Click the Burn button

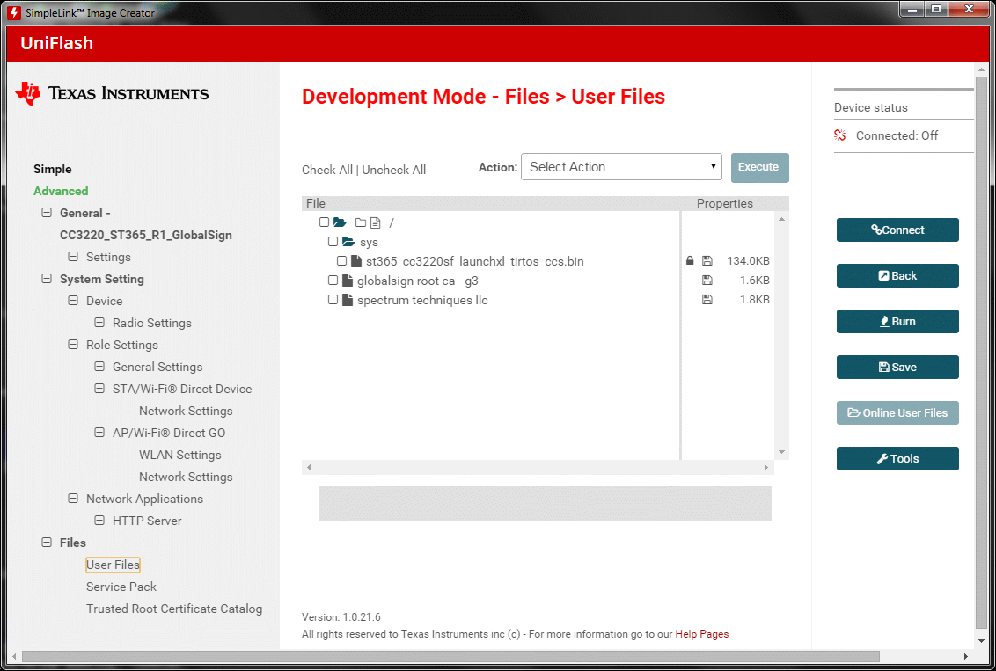[x=897, y=321]
